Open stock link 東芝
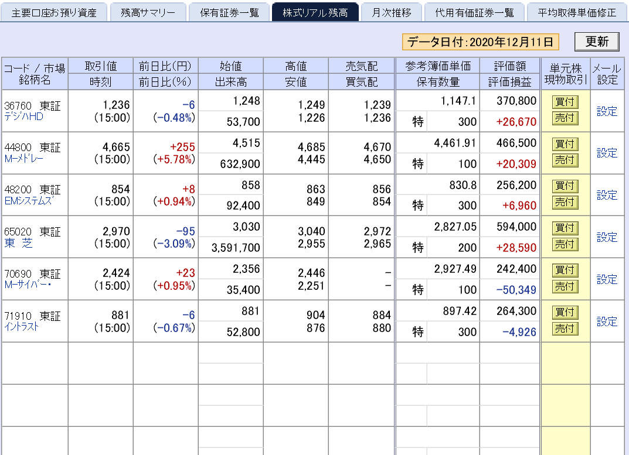 [x=18, y=243]
